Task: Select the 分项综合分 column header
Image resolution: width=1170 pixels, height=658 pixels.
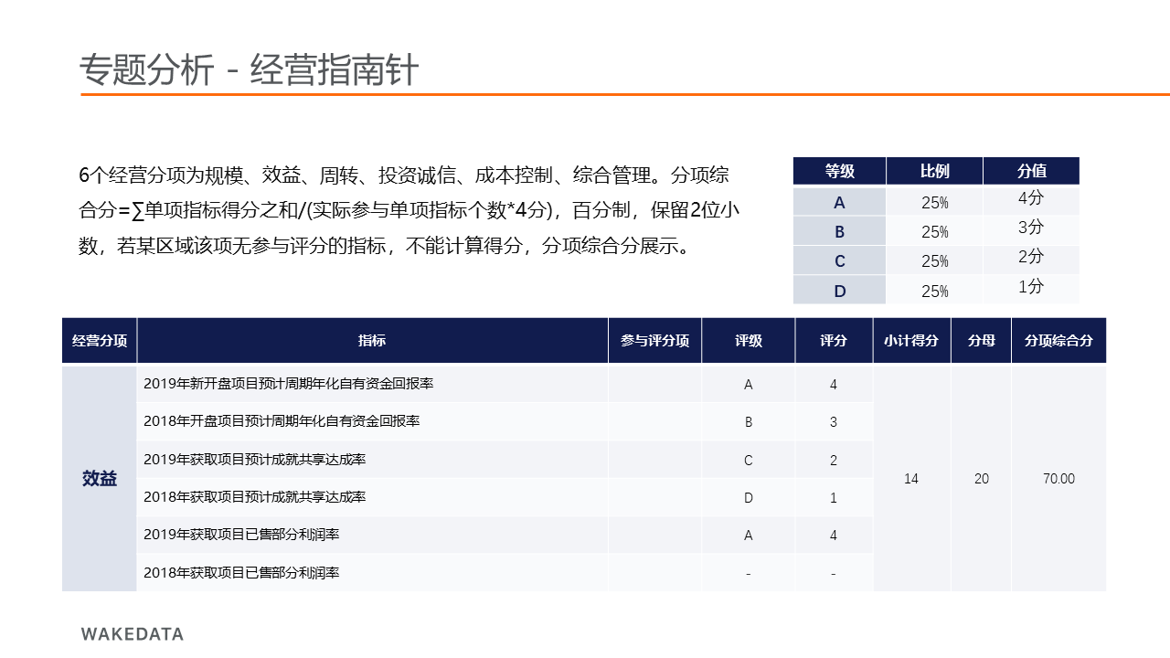Action: (x=1058, y=341)
